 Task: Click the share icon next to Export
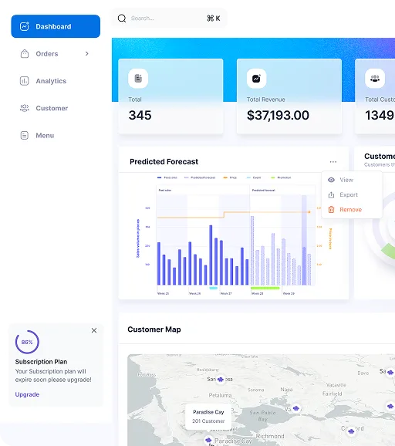tap(331, 194)
